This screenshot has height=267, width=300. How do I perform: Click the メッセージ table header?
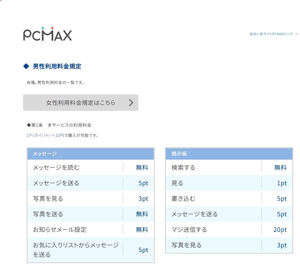[x=91, y=154]
